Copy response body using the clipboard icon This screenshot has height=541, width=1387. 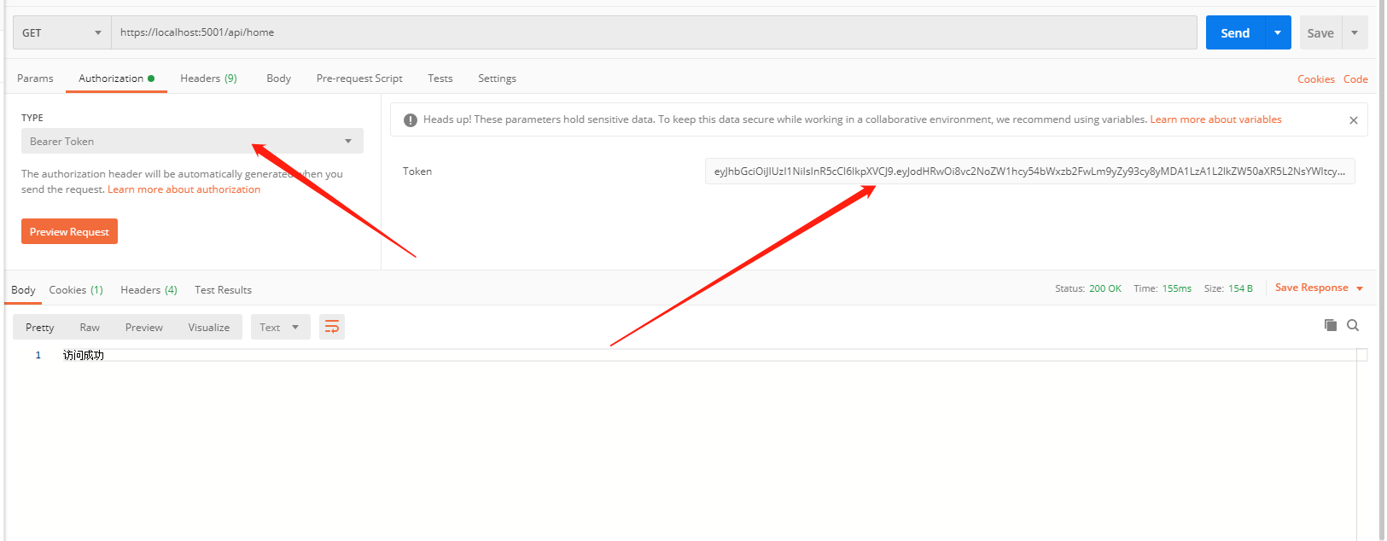click(x=1330, y=325)
